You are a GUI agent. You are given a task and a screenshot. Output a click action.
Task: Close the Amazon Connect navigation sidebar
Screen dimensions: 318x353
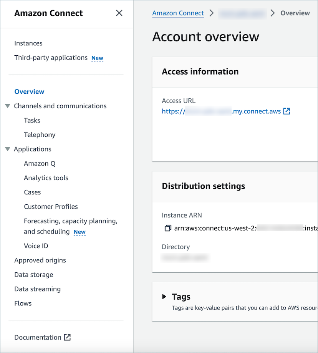click(x=119, y=13)
